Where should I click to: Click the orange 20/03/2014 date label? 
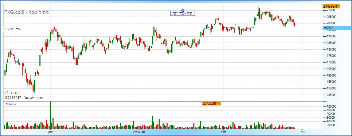[x=211, y=104]
